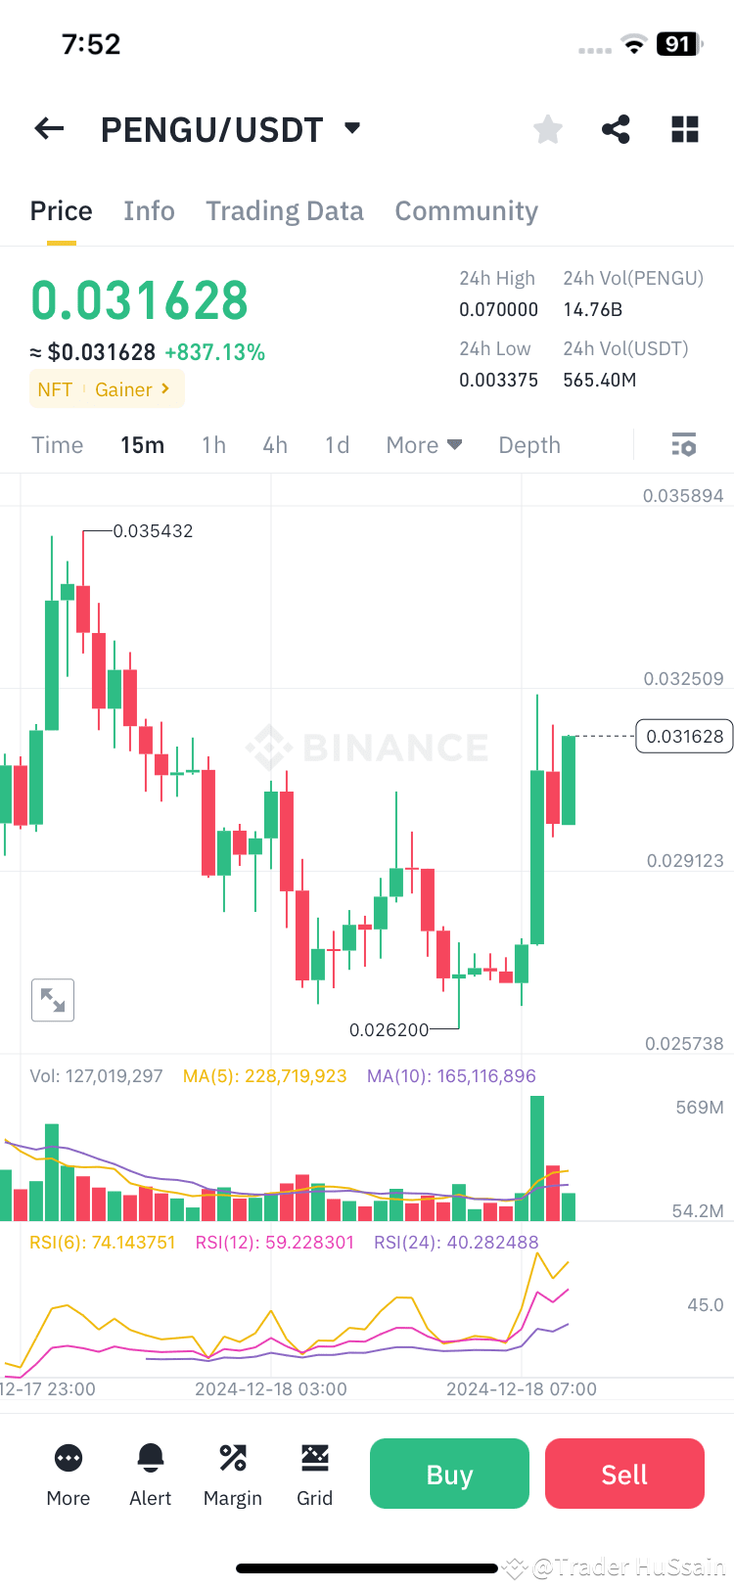
Task: Tap the current price label 0.031628 on chart
Action: (684, 736)
